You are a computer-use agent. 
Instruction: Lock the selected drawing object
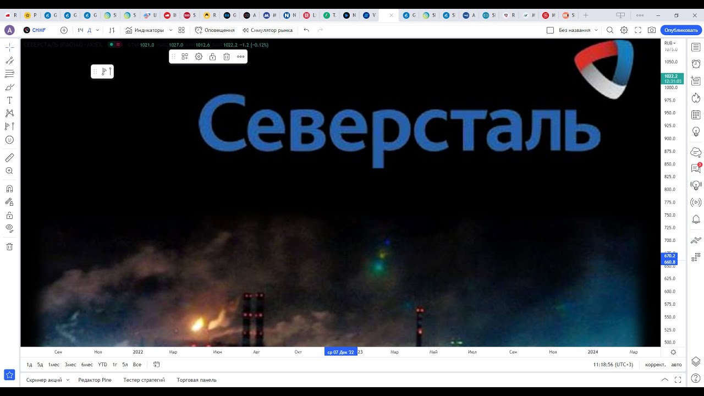coord(212,57)
